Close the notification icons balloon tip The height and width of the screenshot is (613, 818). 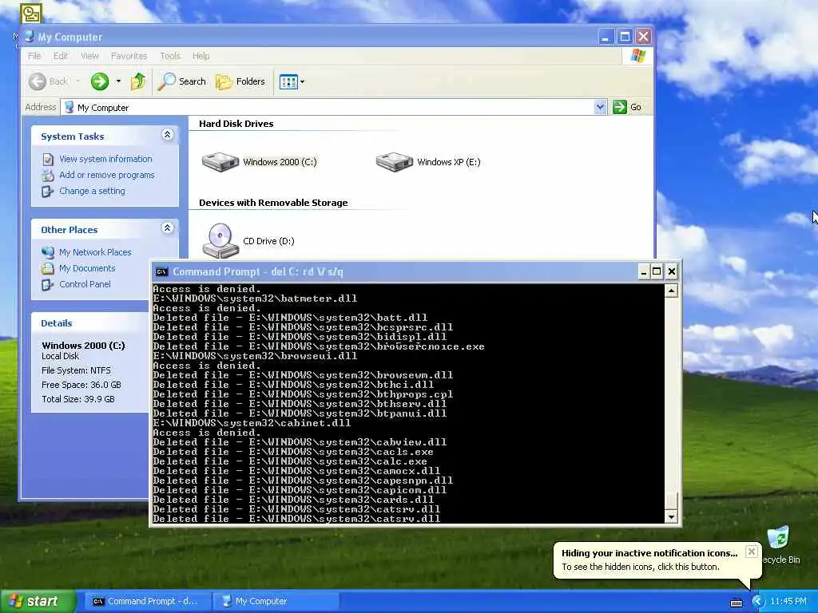751,552
